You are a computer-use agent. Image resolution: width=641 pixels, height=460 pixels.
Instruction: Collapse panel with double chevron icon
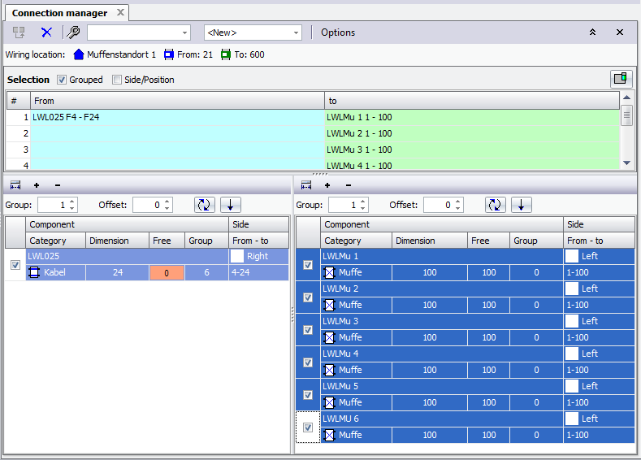(x=592, y=33)
